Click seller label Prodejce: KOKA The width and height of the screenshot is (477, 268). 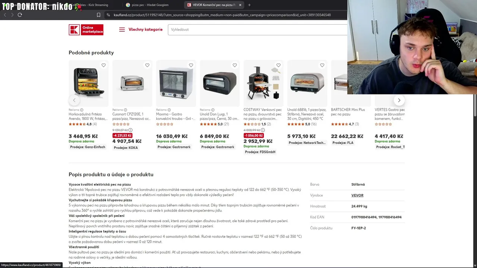(126, 148)
